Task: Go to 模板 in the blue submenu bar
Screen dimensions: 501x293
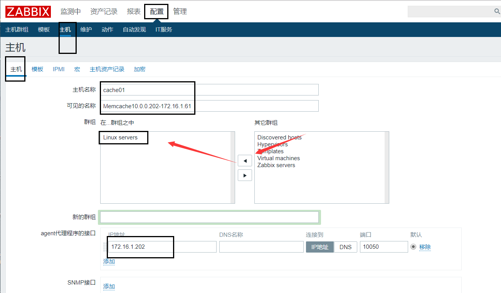Action: coord(44,30)
